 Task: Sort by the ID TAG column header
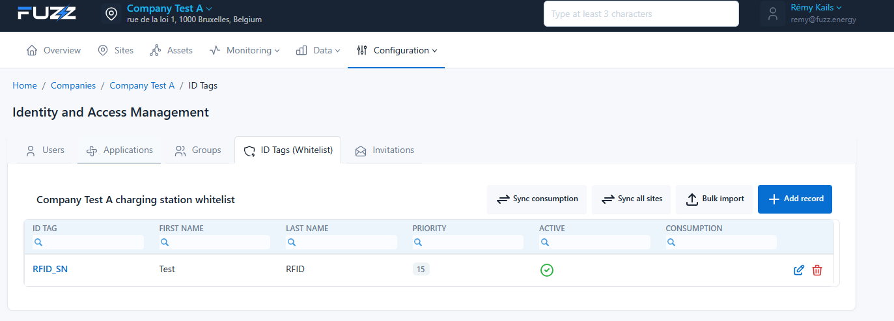pyautogui.click(x=45, y=229)
